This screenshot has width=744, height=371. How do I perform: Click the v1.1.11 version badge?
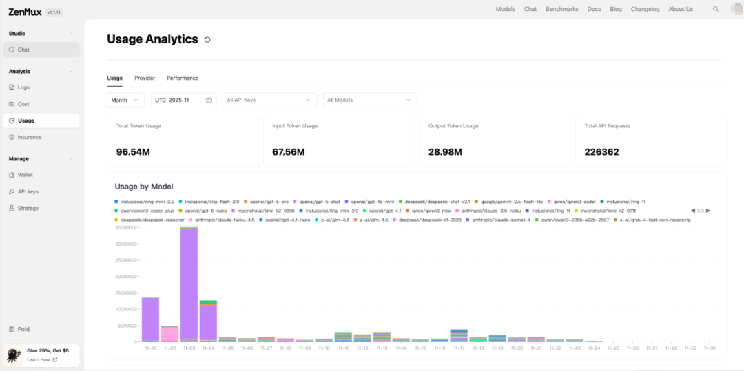54,13
